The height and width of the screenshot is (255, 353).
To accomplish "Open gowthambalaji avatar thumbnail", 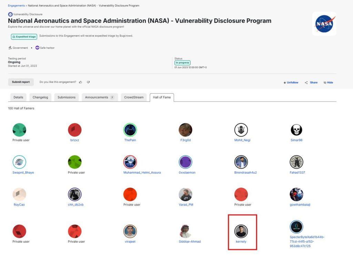I will point(296,194).
